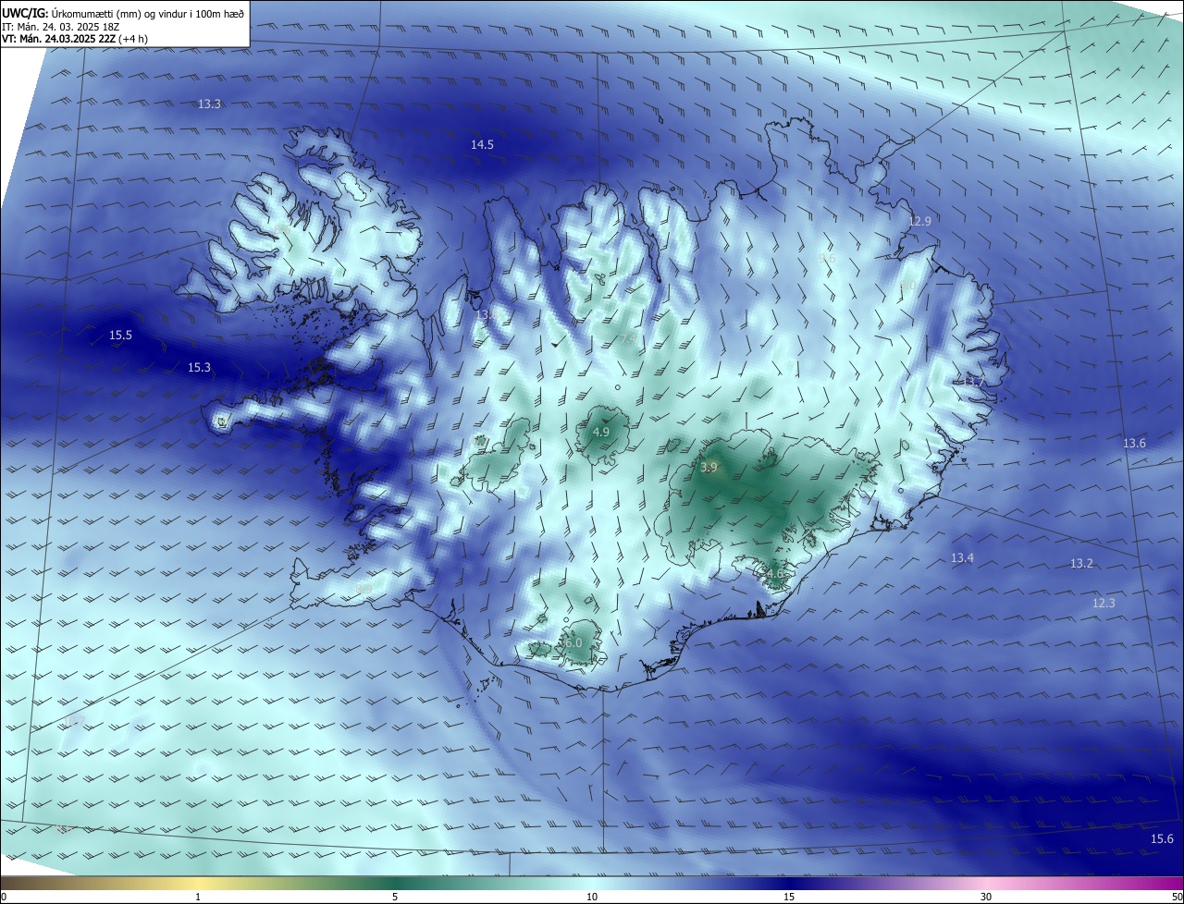Click the colorbar tick labelled 15
The width and height of the screenshot is (1184, 904).
pos(789,897)
